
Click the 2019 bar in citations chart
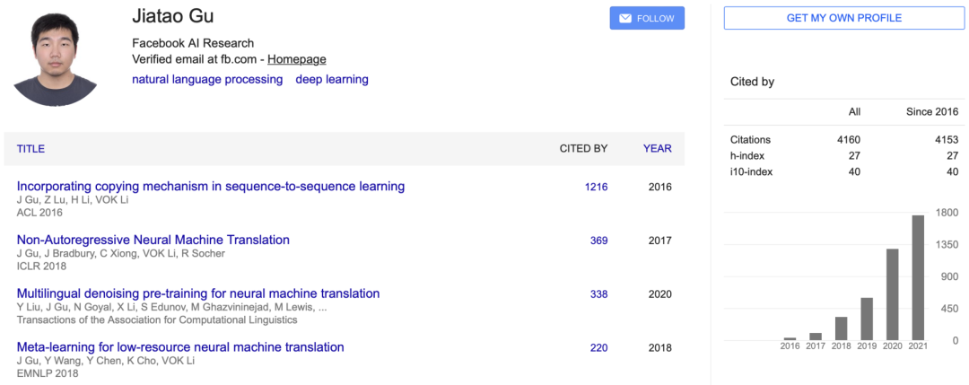coord(867,319)
